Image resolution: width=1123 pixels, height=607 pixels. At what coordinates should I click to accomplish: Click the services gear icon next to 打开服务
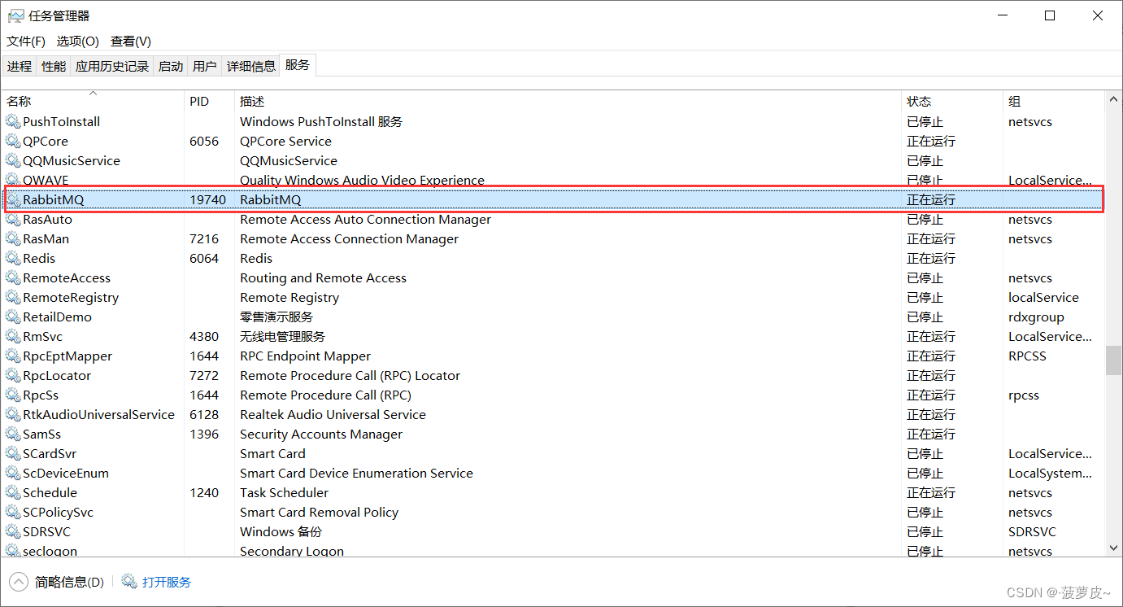[x=129, y=582]
